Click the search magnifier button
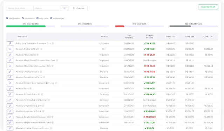This screenshot has width=224, height=131. coord(65,8)
